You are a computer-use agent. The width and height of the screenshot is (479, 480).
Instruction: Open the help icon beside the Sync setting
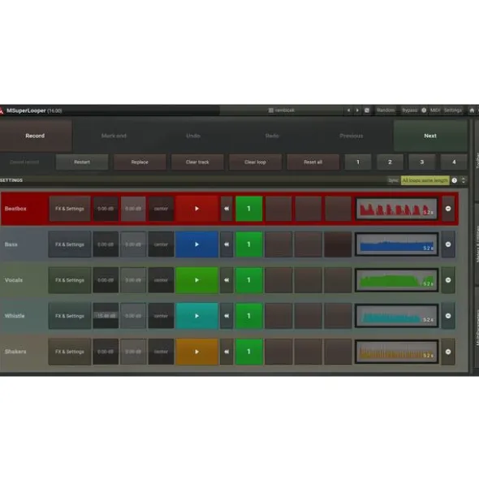tap(454, 180)
